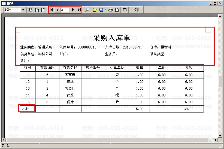Image resolution: width=224 pixels, height=149 pixels.
Task: Click the vertical scrollbar down arrow
Action: point(220,135)
